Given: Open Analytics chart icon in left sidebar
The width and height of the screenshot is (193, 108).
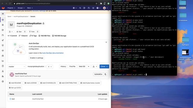Looking at the screenshot, I should click(x=3, y=61).
